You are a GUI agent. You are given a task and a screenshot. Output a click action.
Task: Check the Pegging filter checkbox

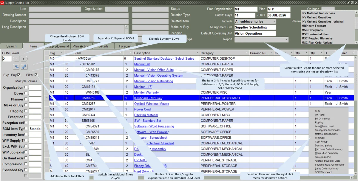click(x=26, y=111)
